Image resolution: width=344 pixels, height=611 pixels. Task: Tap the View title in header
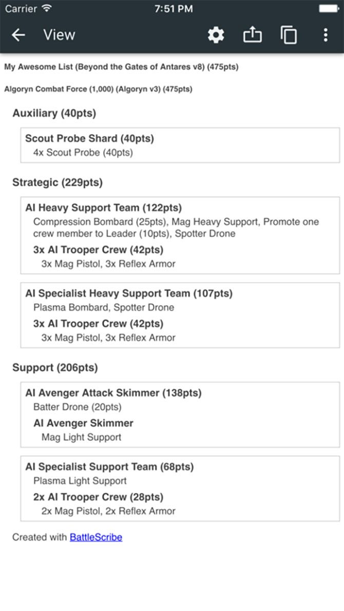(59, 35)
